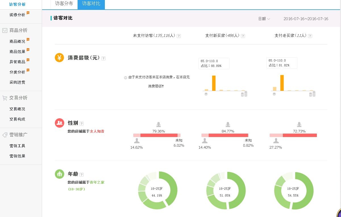The width and height of the screenshot is (341, 217).
Task: Click the female icon above 79.36%
Action: [159, 125]
